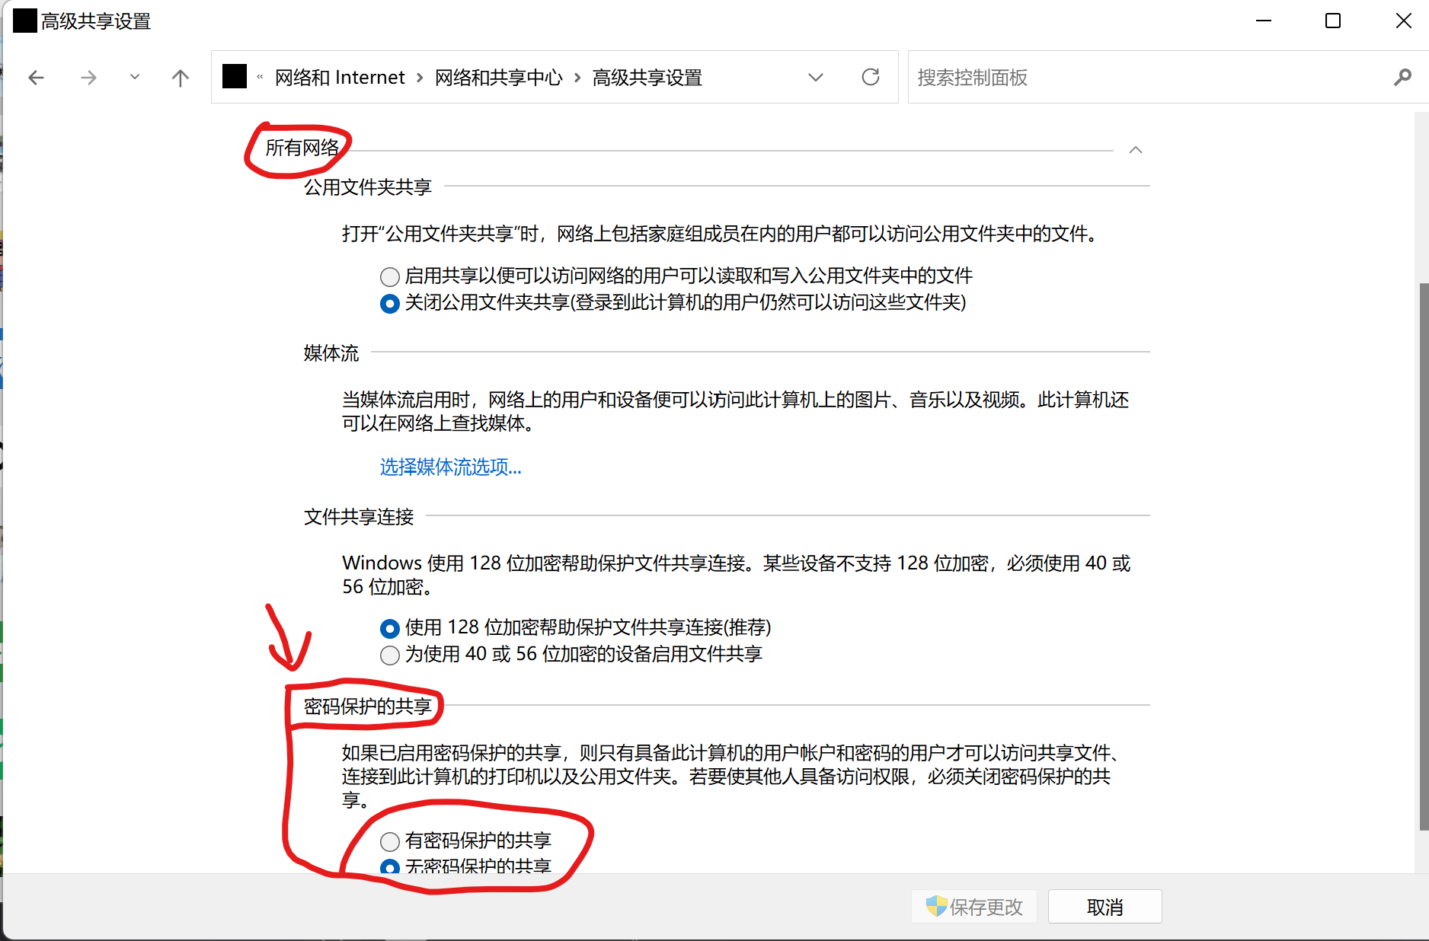Go back using the left arrow
This screenshot has width=1429, height=941.
36,77
